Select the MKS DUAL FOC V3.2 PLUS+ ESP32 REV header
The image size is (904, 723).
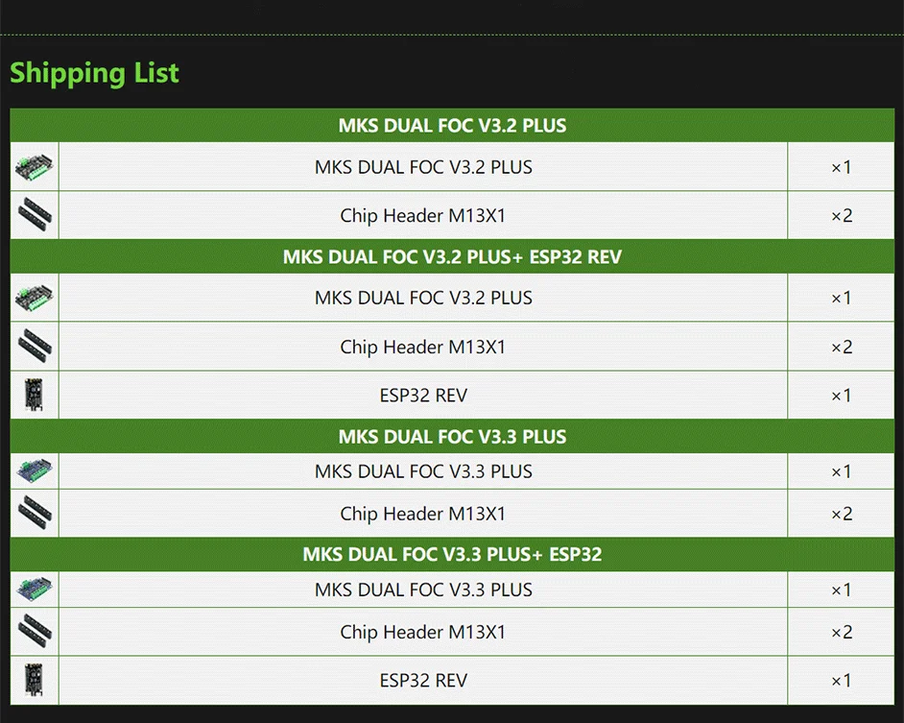pos(452,256)
